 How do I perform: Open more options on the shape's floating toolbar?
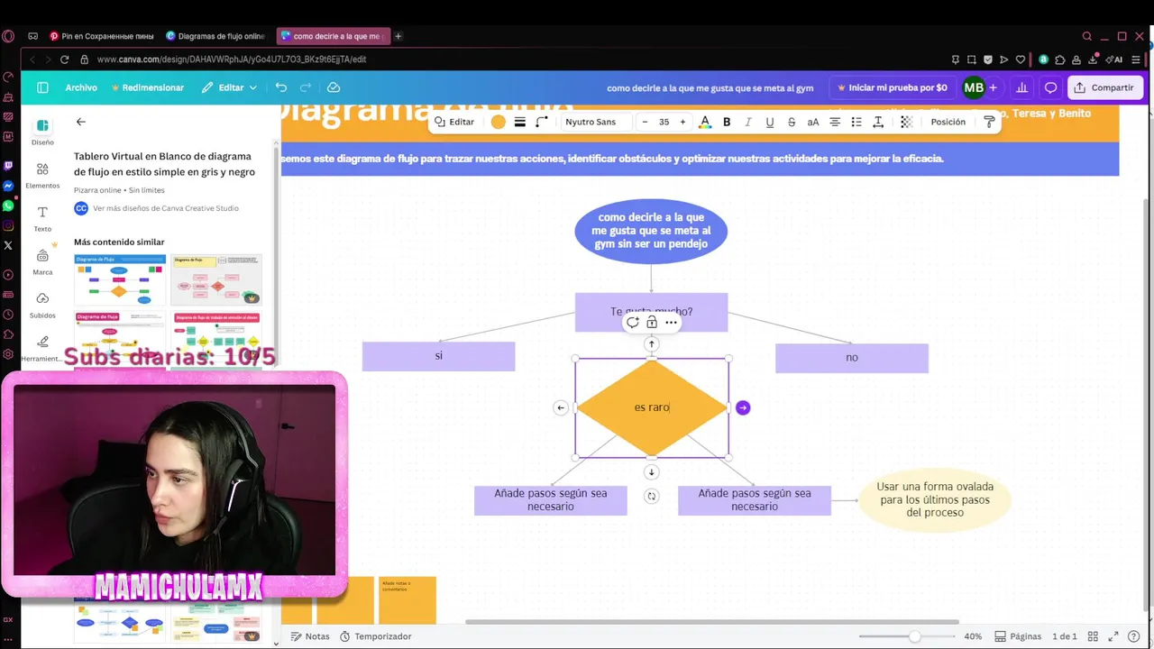671,322
